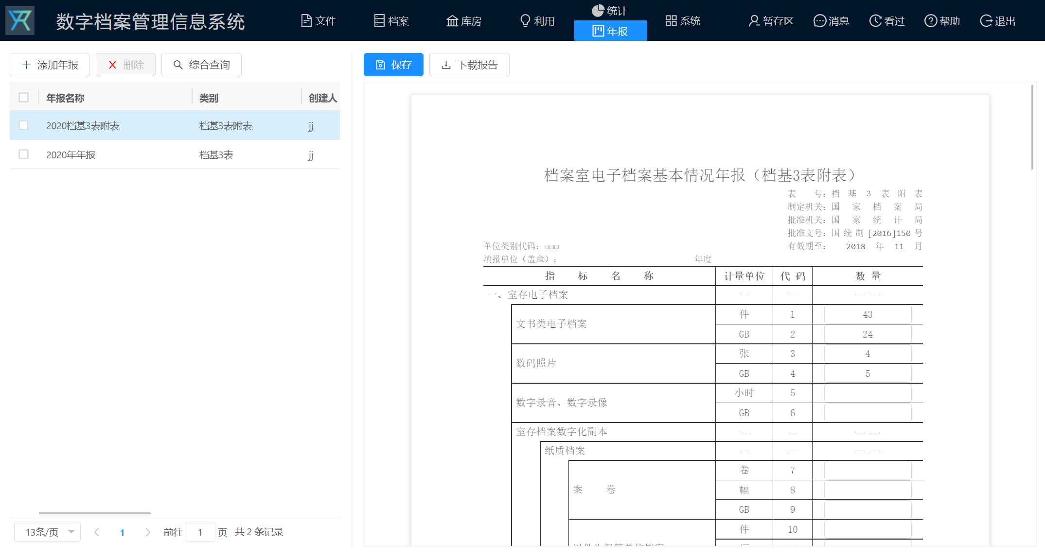The width and height of the screenshot is (1045, 559).
Task: Click the 类别 column header
Action: click(x=209, y=98)
